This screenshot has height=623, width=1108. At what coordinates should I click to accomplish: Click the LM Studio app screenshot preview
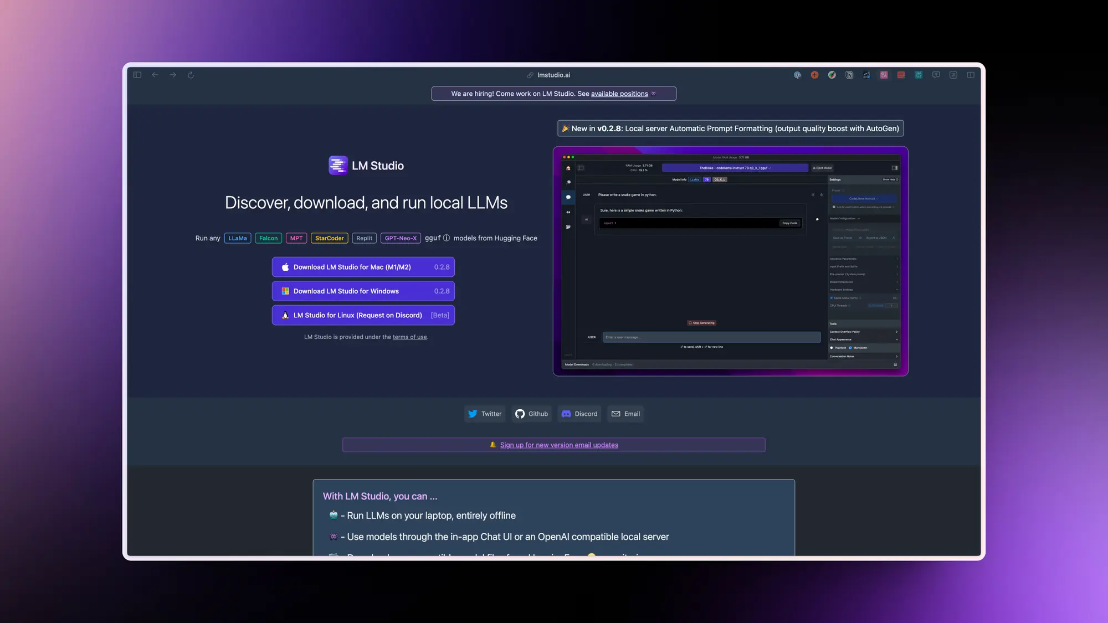tap(730, 261)
